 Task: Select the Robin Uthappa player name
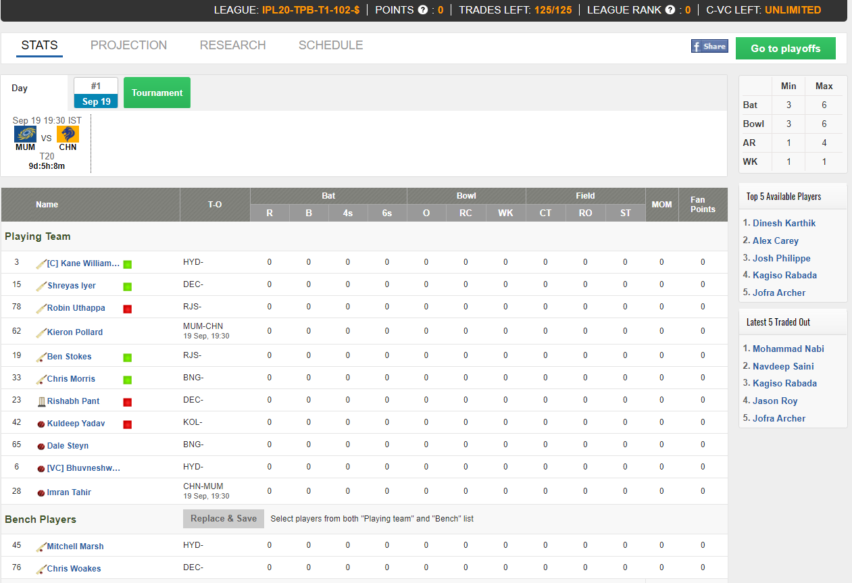tap(76, 308)
